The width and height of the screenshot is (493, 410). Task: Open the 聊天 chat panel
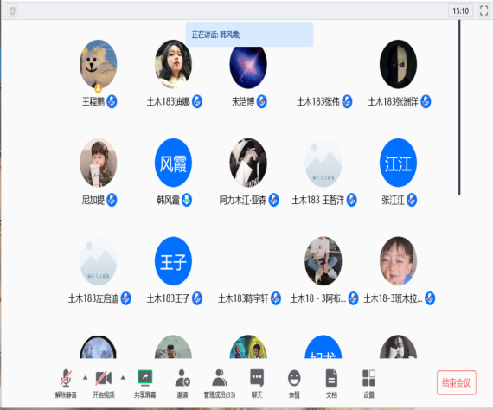click(257, 383)
